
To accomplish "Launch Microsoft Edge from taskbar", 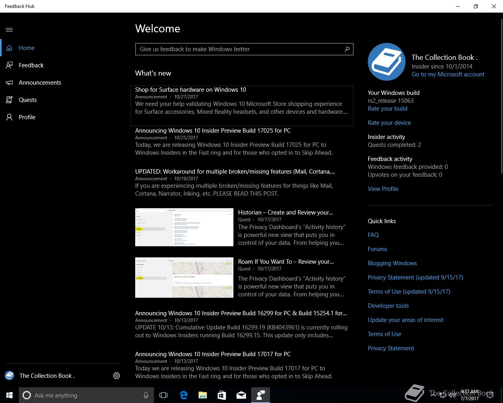I will tap(183, 395).
